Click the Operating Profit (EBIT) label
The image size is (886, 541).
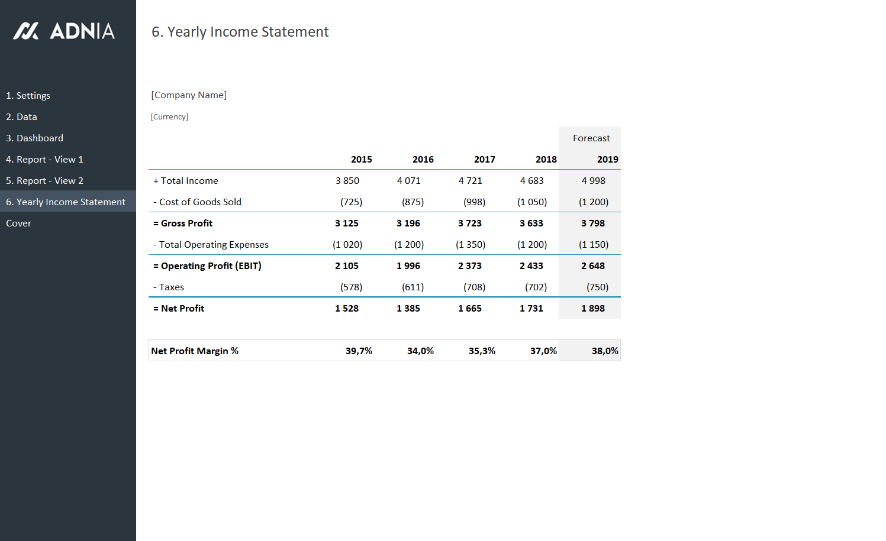pyautogui.click(x=207, y=265)
